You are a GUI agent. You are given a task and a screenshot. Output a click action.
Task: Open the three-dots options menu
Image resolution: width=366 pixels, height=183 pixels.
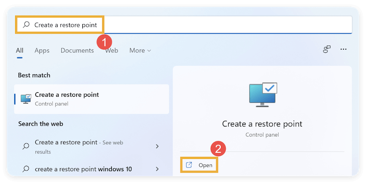pos(344,49)
